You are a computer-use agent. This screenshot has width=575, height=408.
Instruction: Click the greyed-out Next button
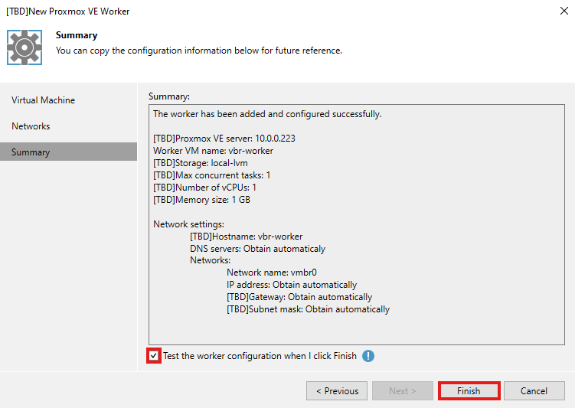tap(403, 391)
